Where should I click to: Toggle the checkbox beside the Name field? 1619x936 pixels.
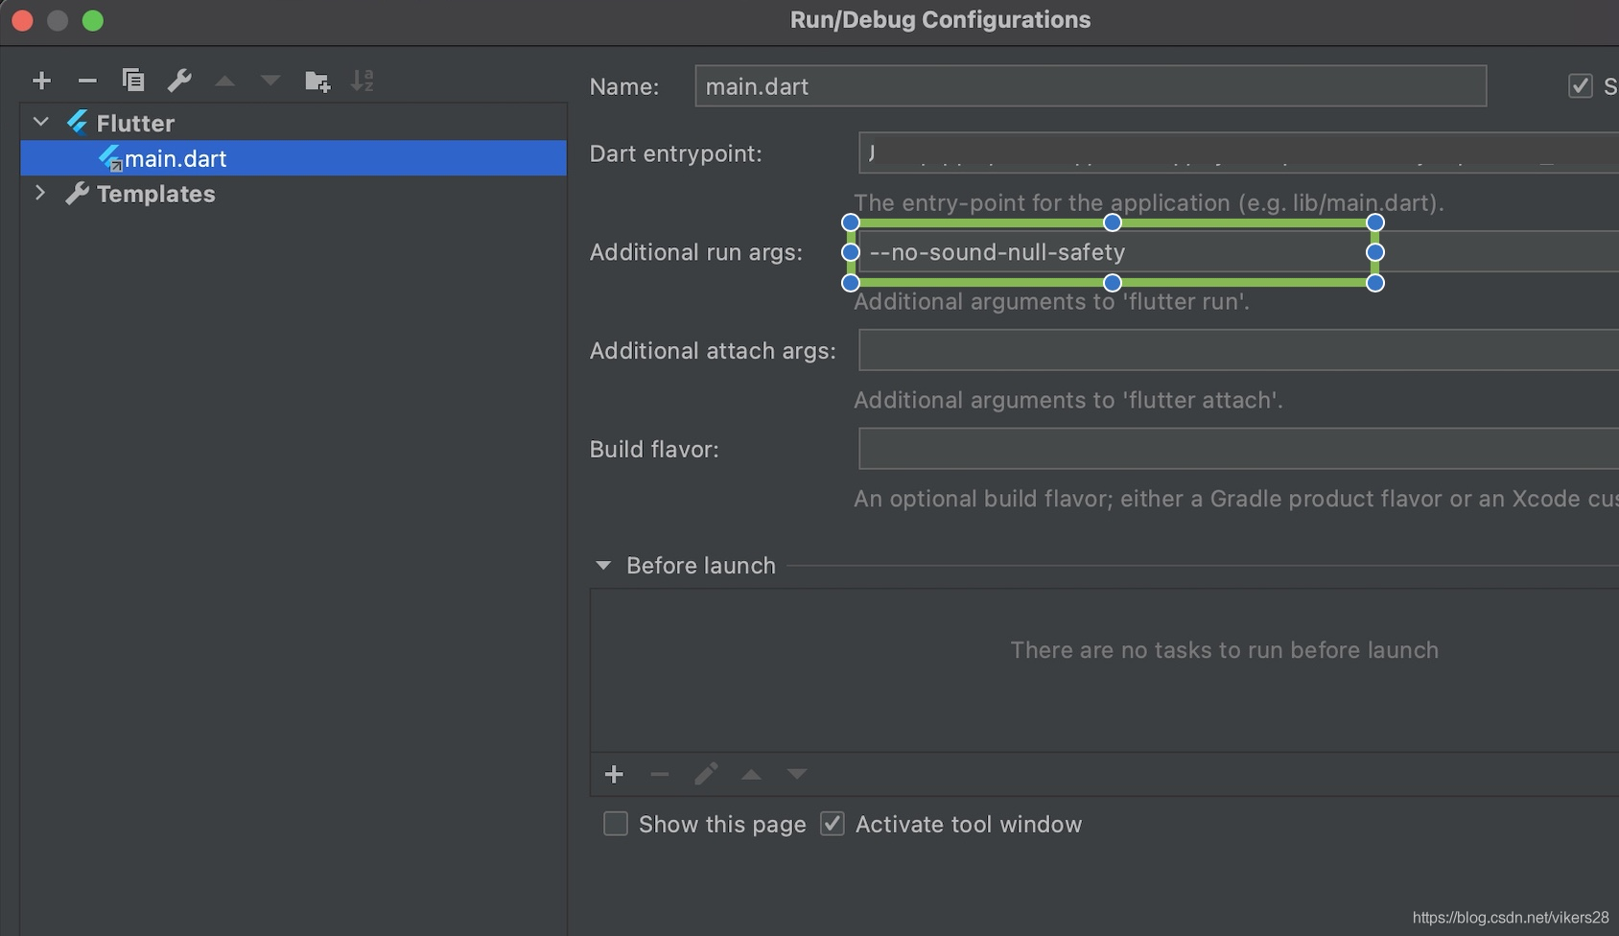[x=1580, y=85]
